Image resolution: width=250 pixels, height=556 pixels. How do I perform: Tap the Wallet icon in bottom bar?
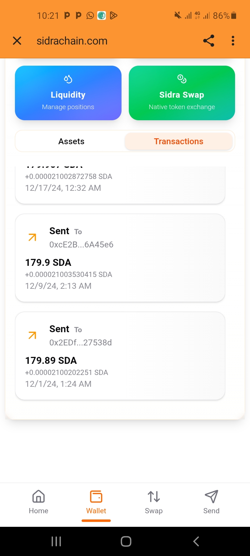(x=96, y=497)
